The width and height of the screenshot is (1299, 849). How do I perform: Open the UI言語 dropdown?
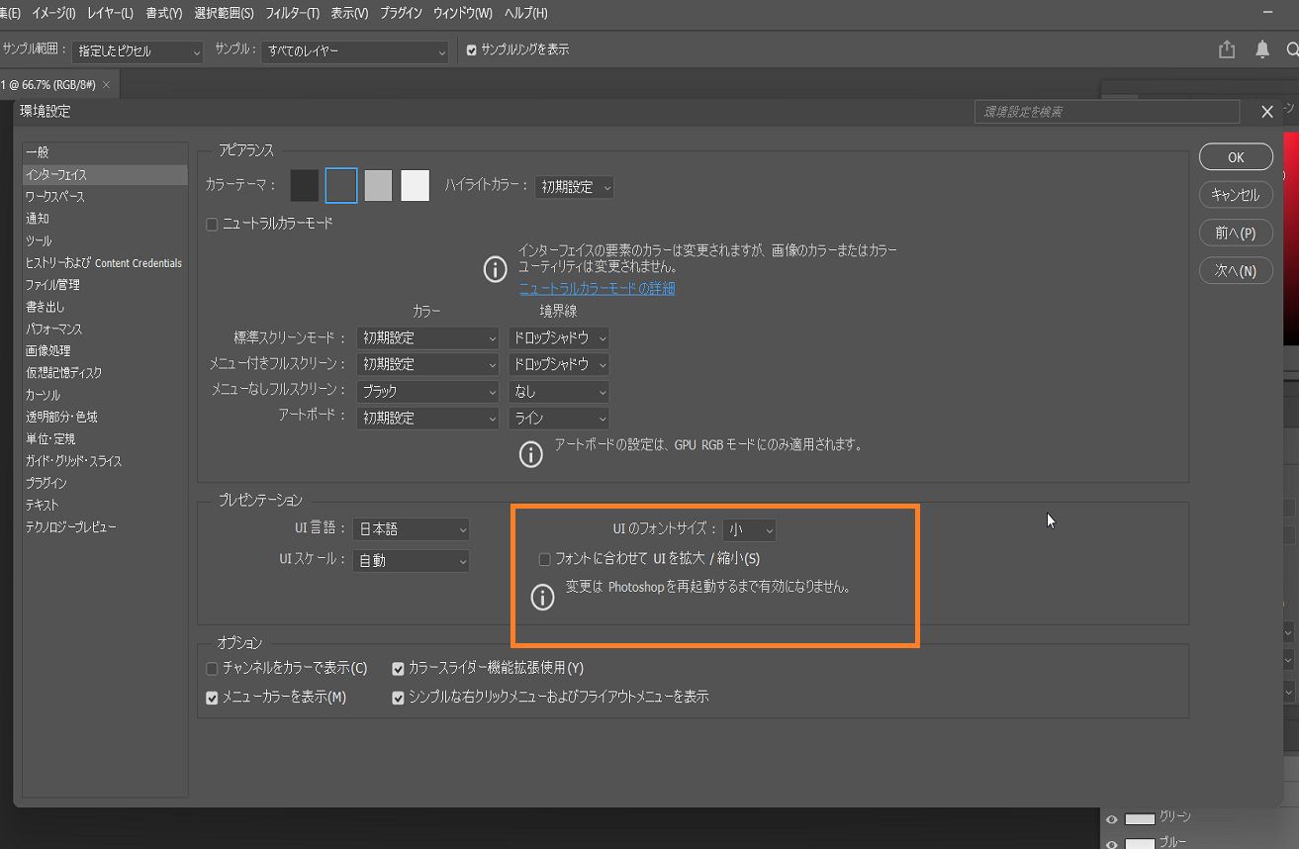410,528
